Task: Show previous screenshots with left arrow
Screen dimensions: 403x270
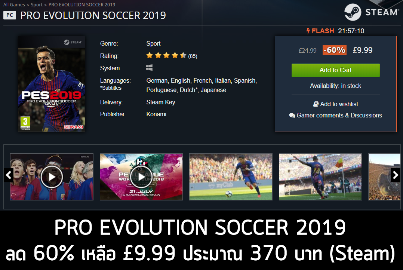Action: tap(9, 175)
